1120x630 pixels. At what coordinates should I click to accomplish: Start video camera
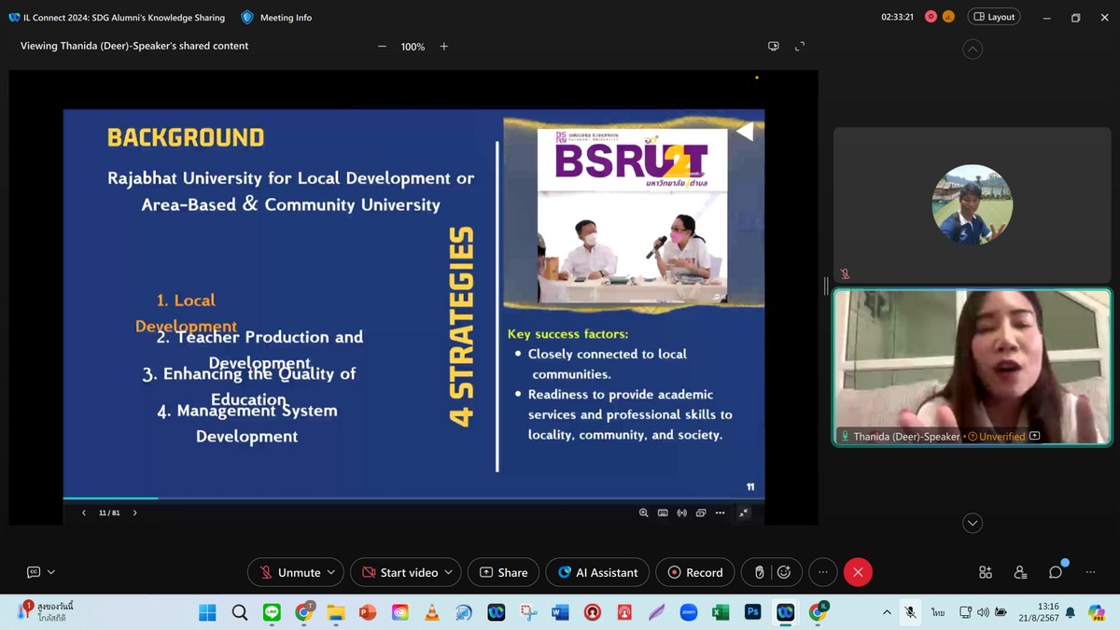(399, 572)
